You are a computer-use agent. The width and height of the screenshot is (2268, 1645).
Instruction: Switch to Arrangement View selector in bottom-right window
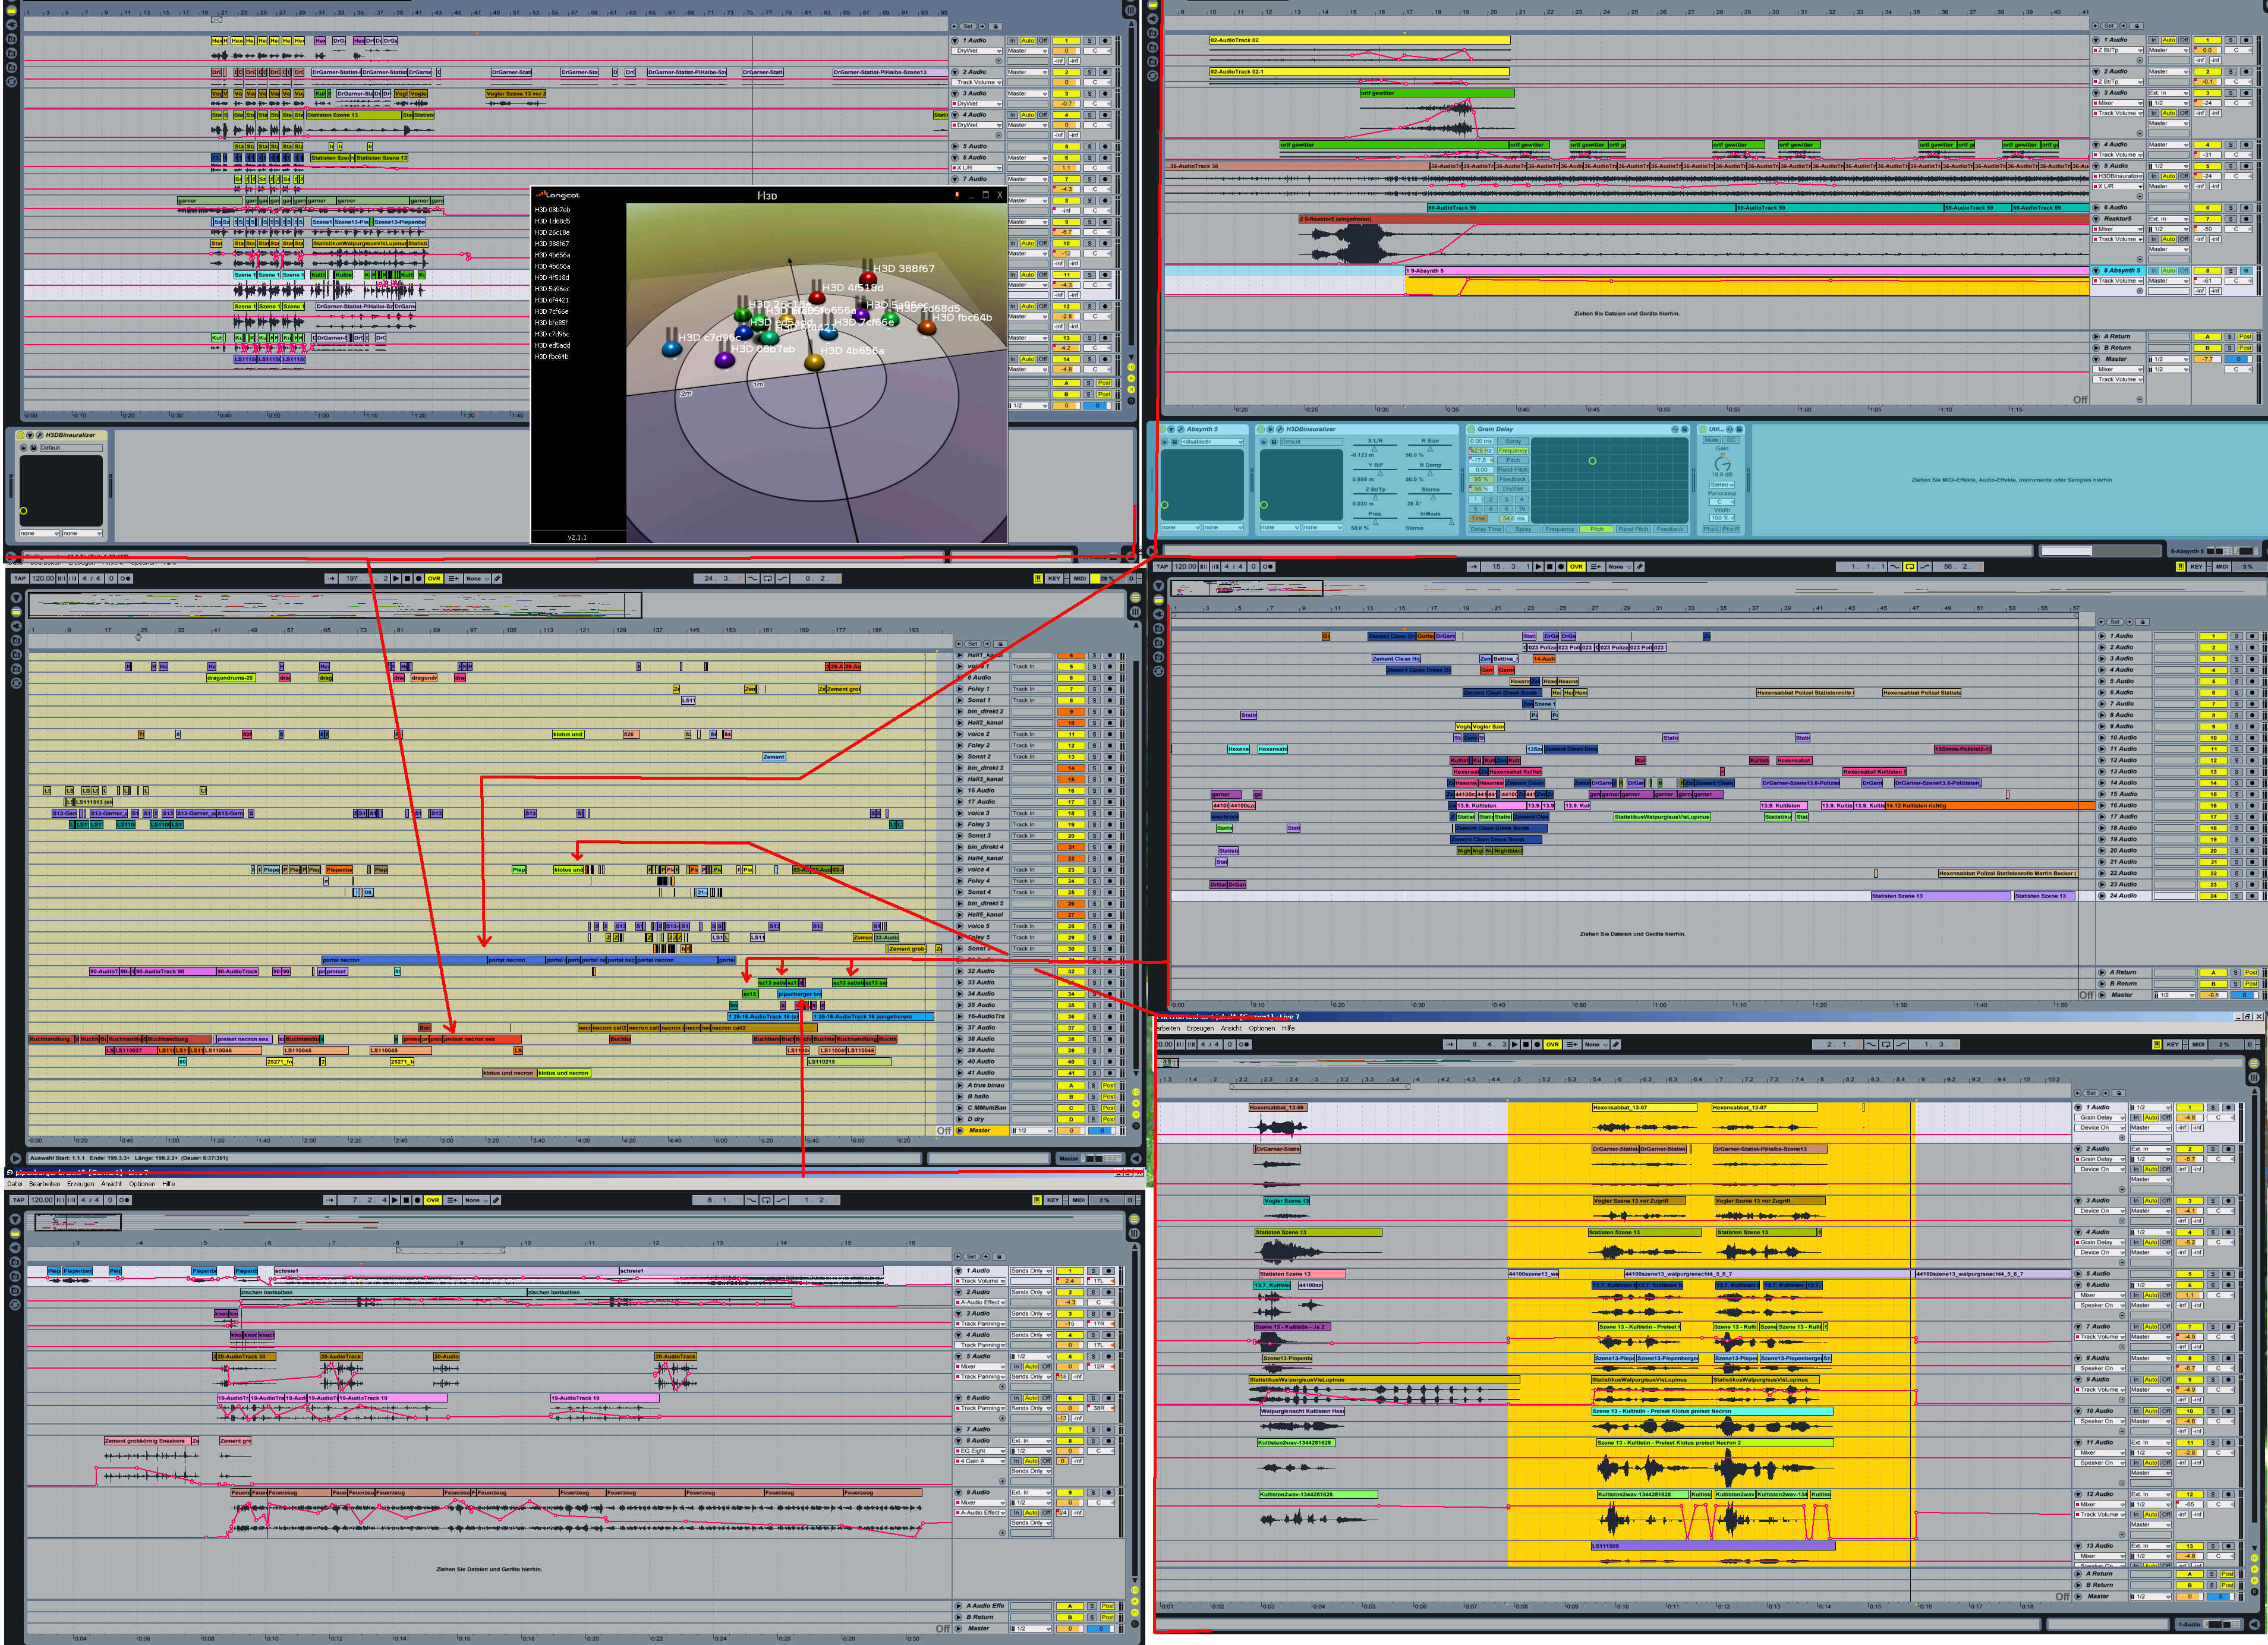tap(2254, 1063)
